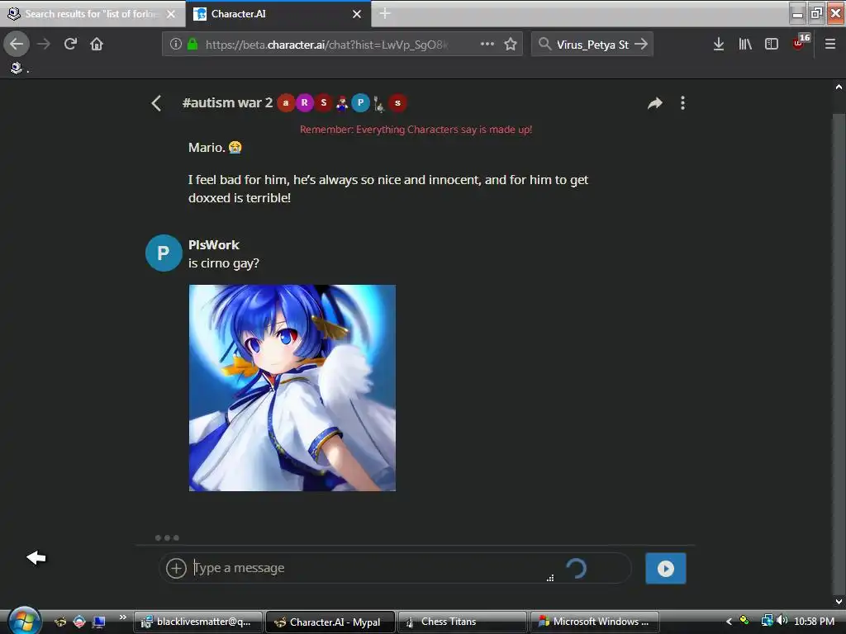Click the page scrollbar up arrow

(839, 86)
